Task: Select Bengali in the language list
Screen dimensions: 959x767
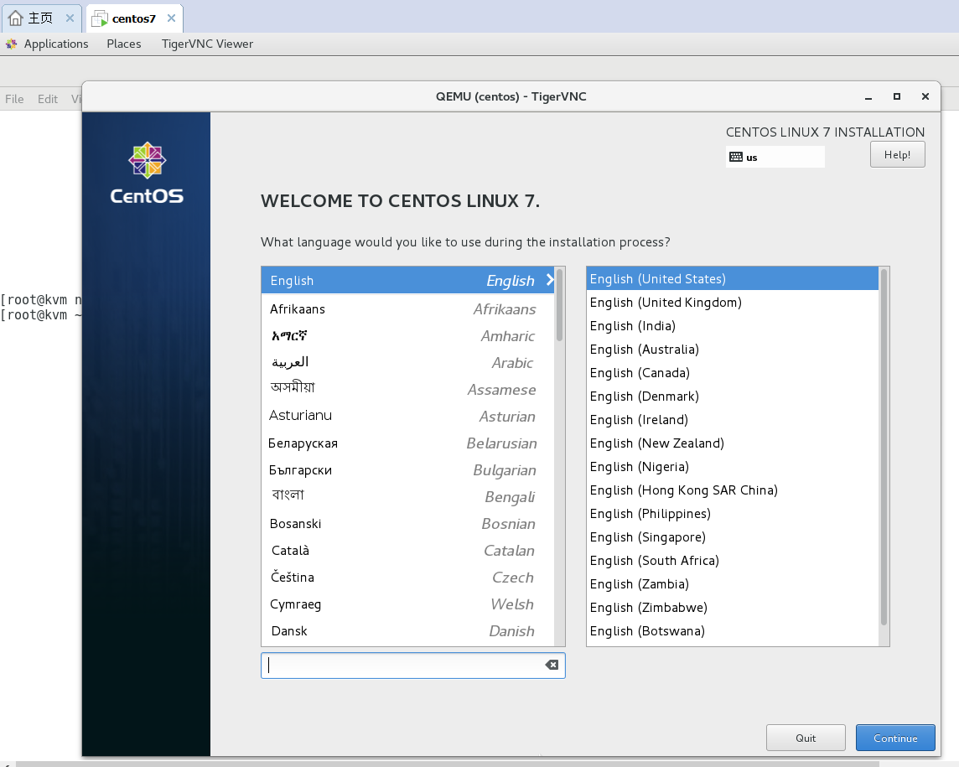Action: coord(408,496)
